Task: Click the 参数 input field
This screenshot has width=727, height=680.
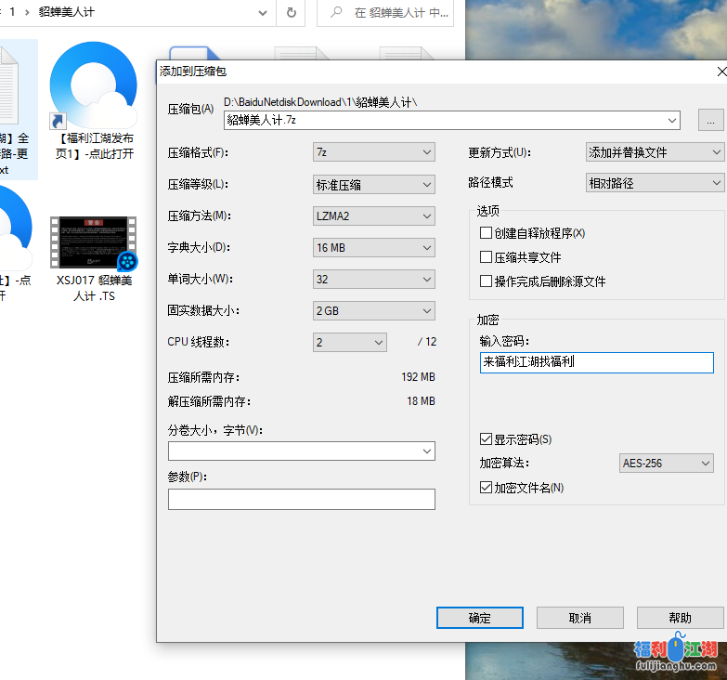Action: (x=301, y=500)
